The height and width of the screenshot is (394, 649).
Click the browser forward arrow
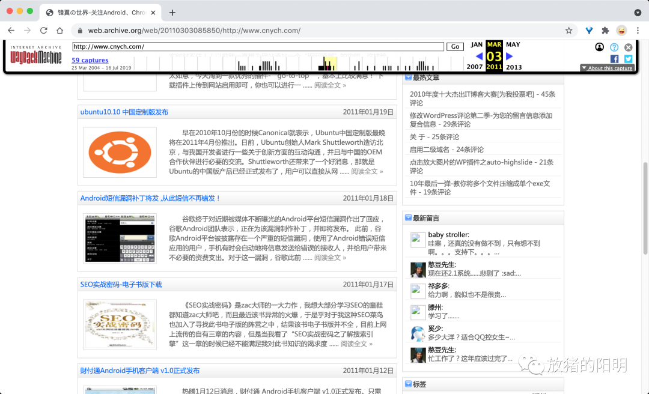click(x=27, y=30)
